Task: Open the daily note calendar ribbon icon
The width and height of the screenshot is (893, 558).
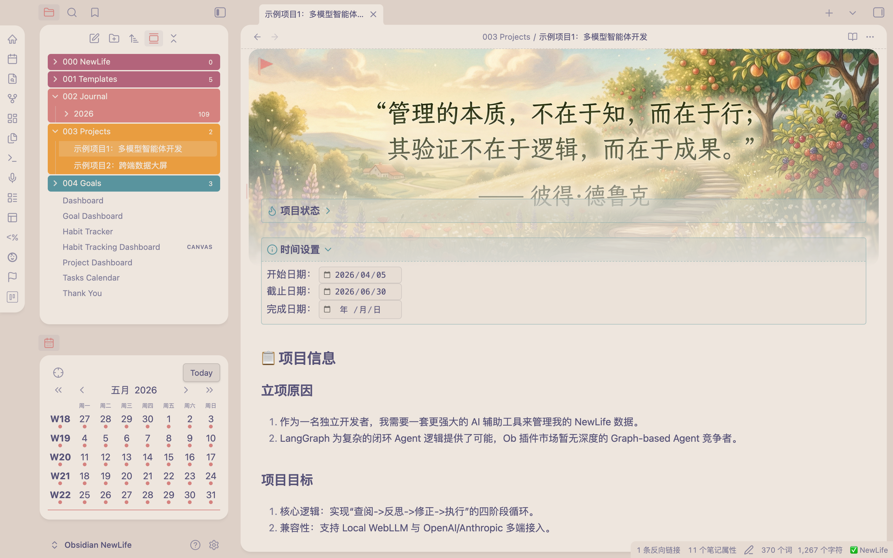Action: click(12, 59)
